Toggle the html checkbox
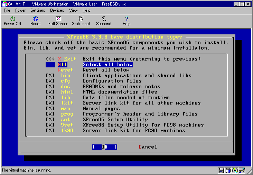The image size is (253, 175). click(50, 92)
